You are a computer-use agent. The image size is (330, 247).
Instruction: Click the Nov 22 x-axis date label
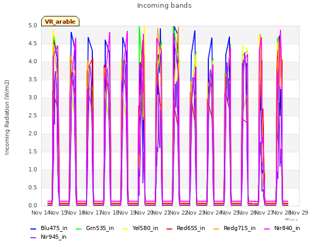pos(178,213)
